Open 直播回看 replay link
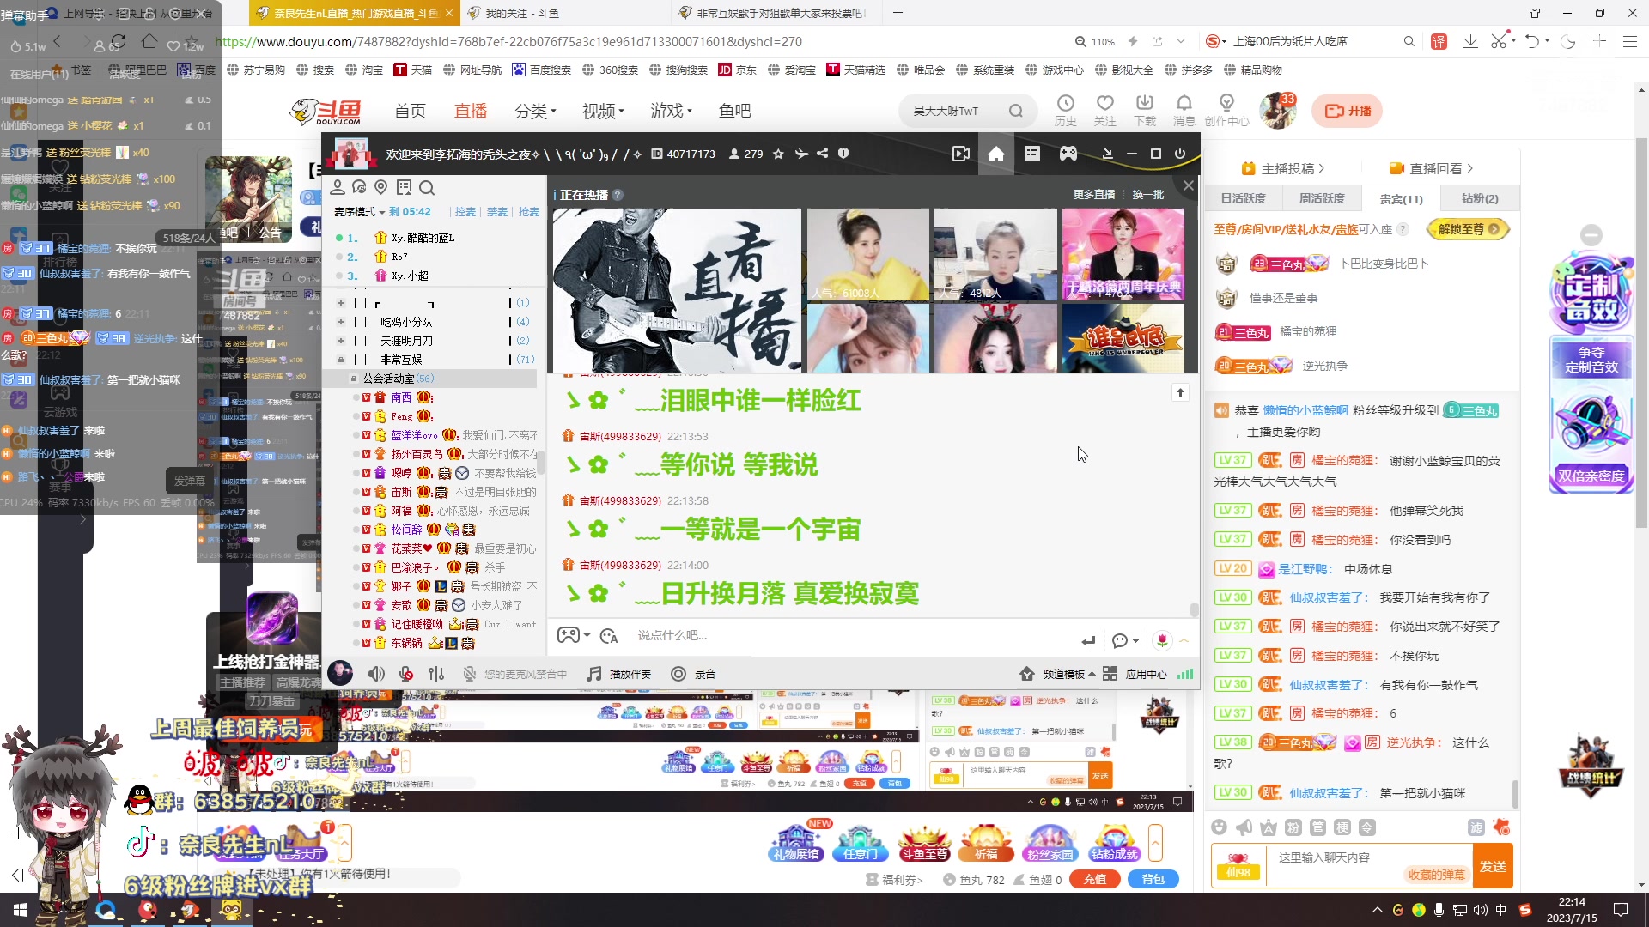This screenshot has height=927, width=1649. [x=1431, y=168]
